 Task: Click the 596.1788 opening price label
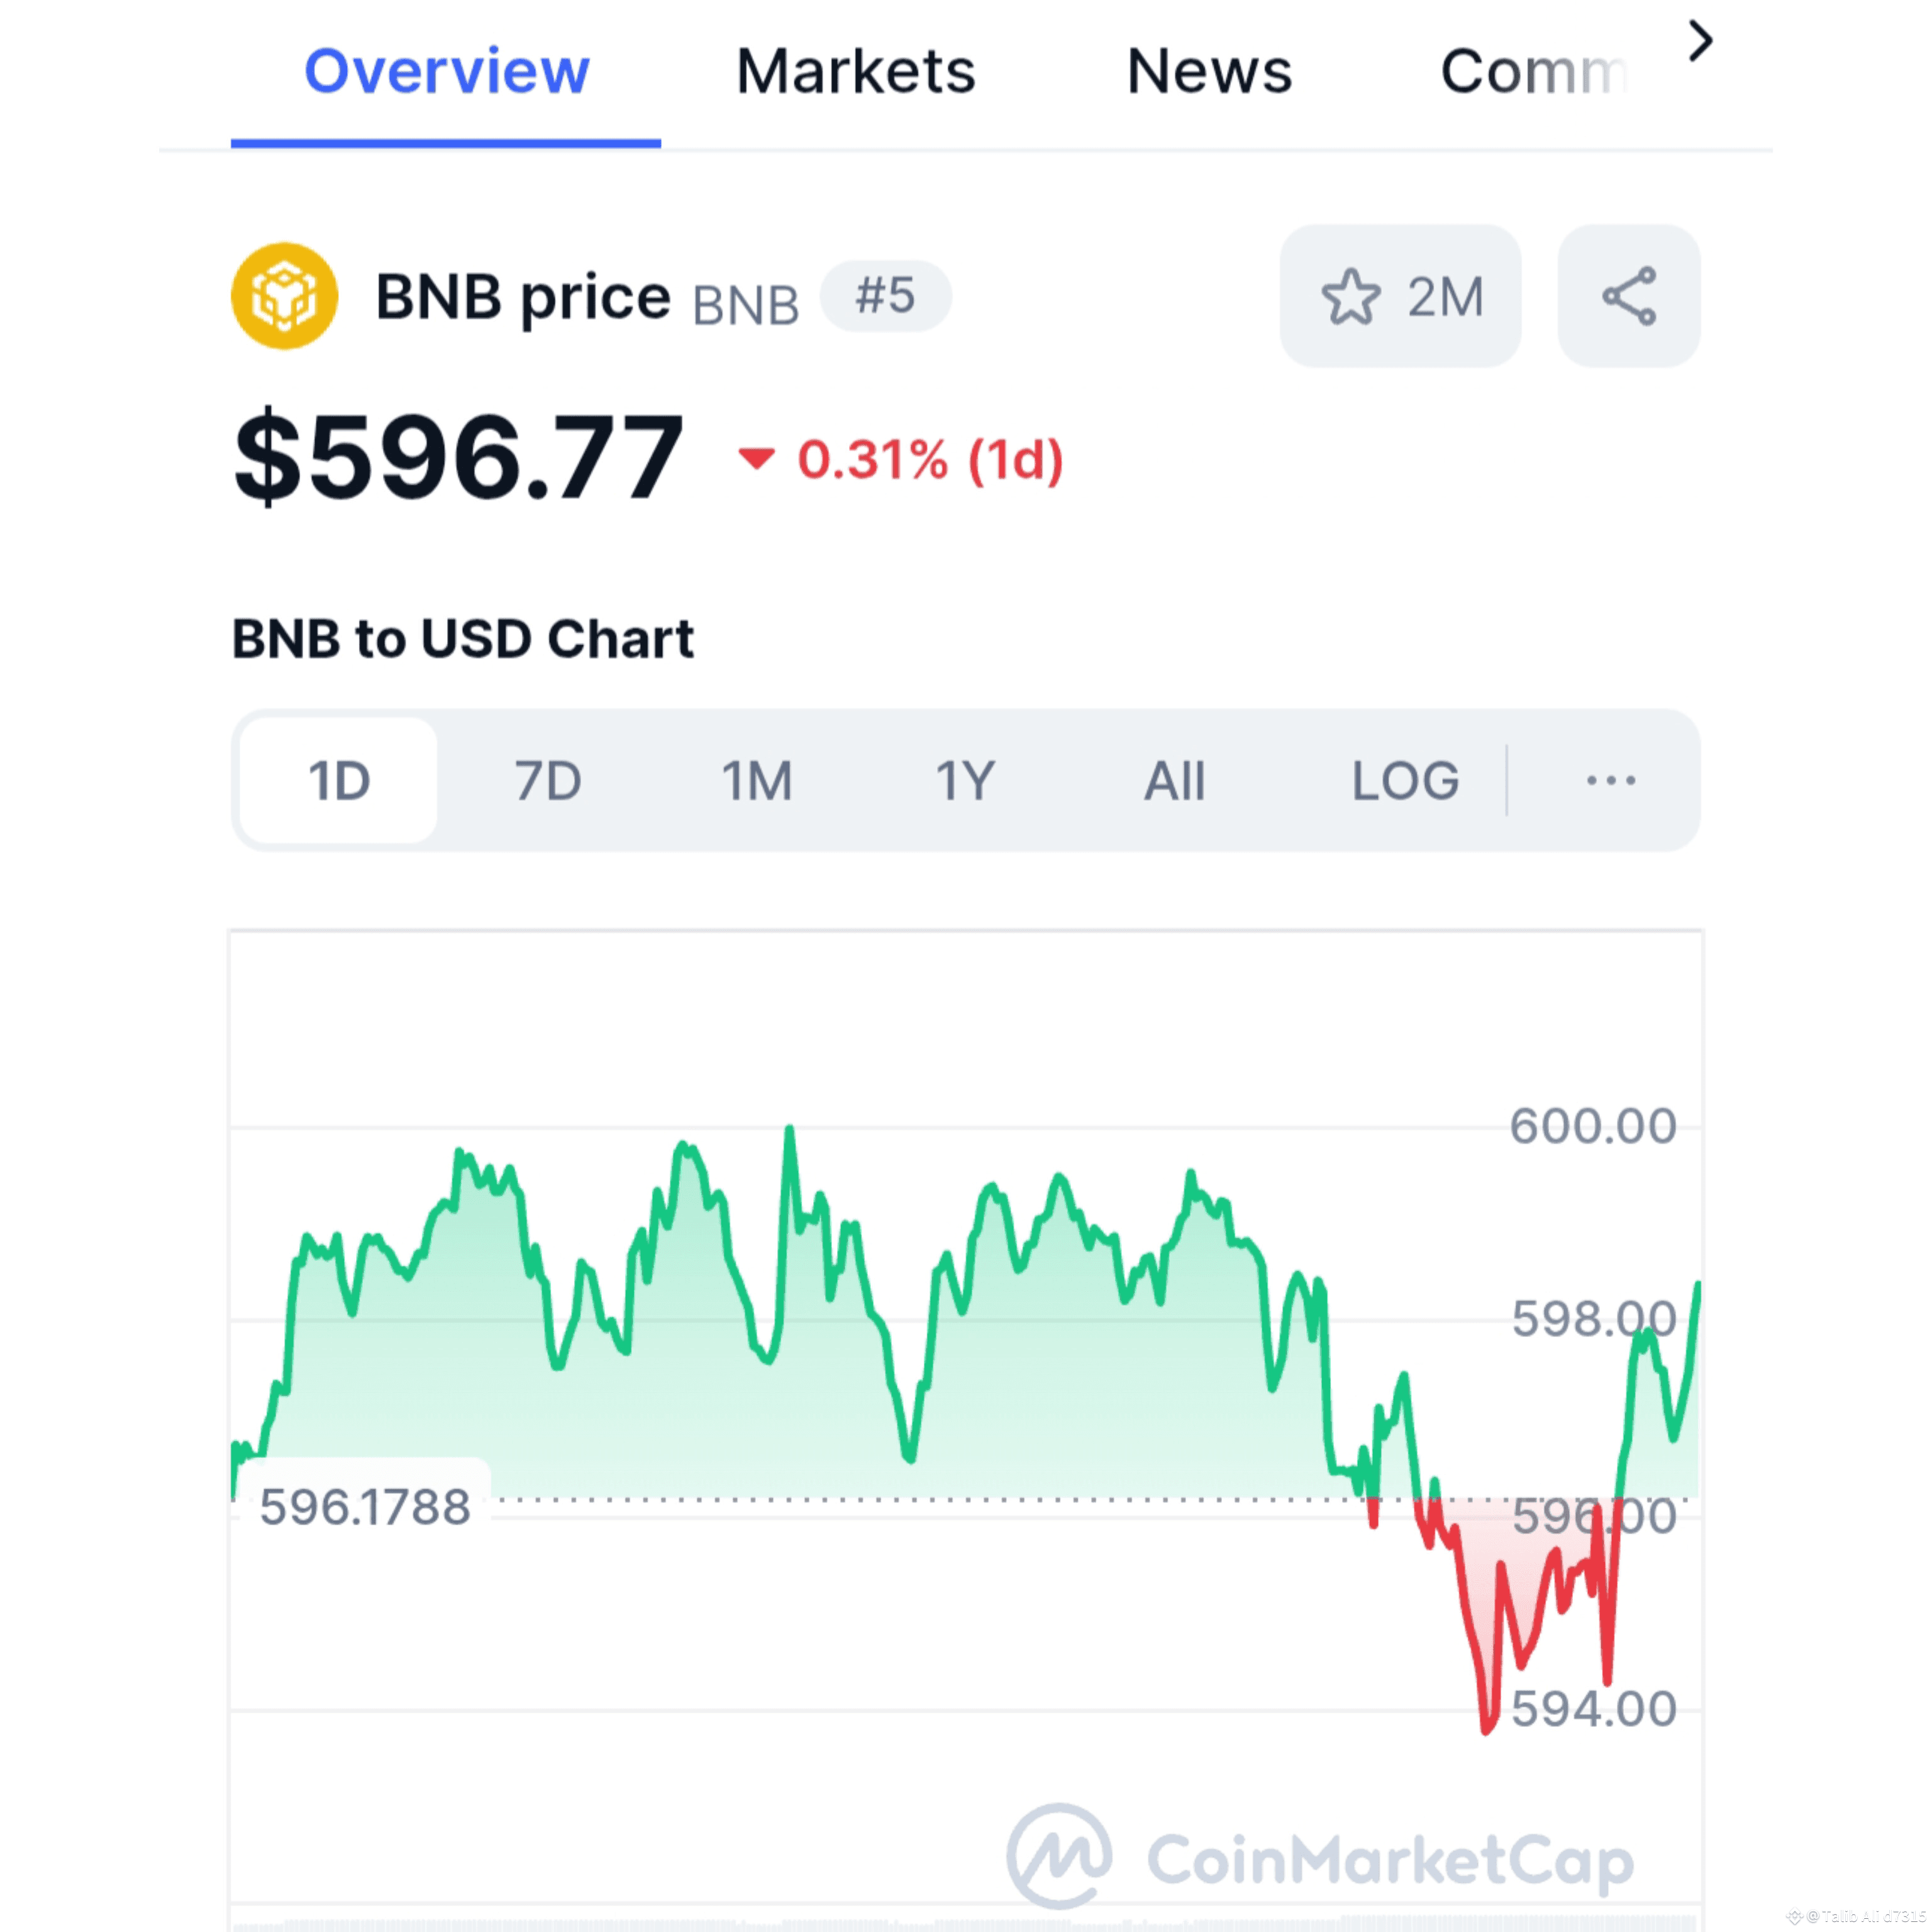365,1506
